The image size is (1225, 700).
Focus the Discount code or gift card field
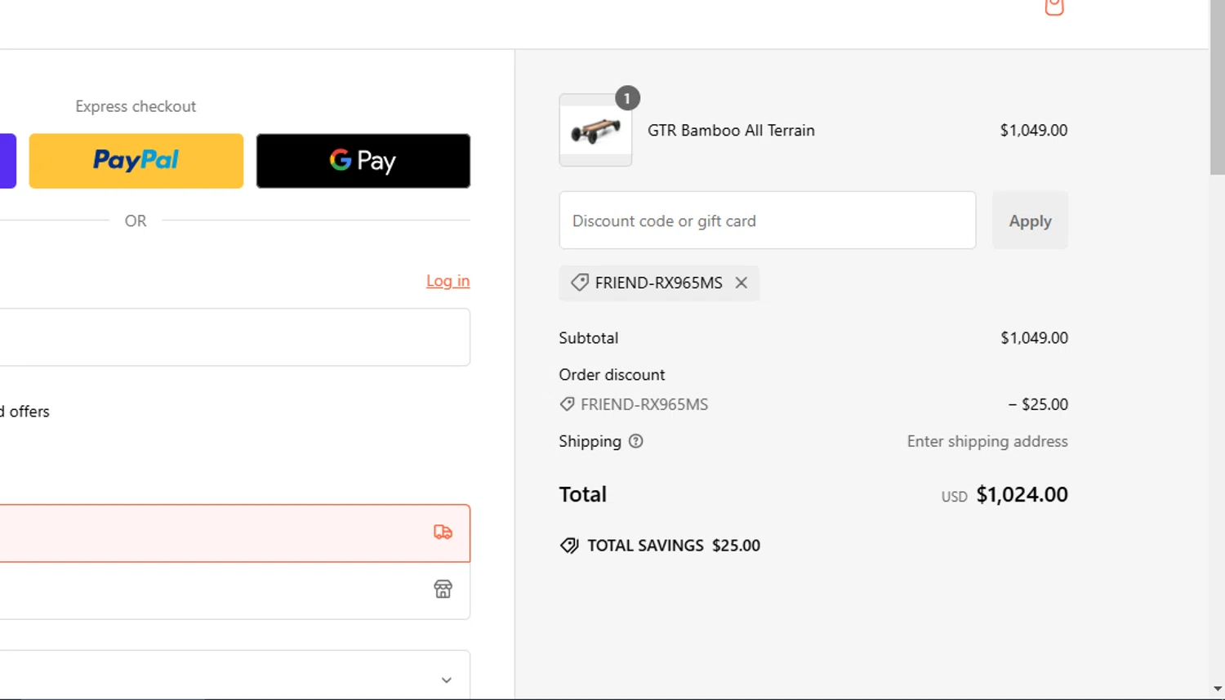tap(768, 221)
